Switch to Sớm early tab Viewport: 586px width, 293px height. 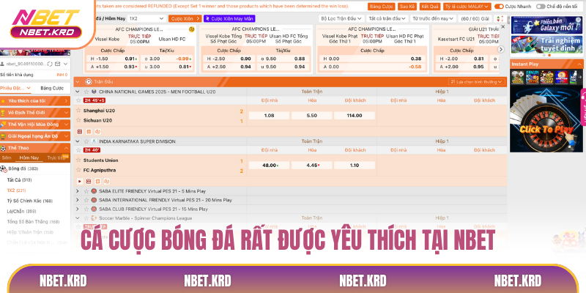coord(7,157)
